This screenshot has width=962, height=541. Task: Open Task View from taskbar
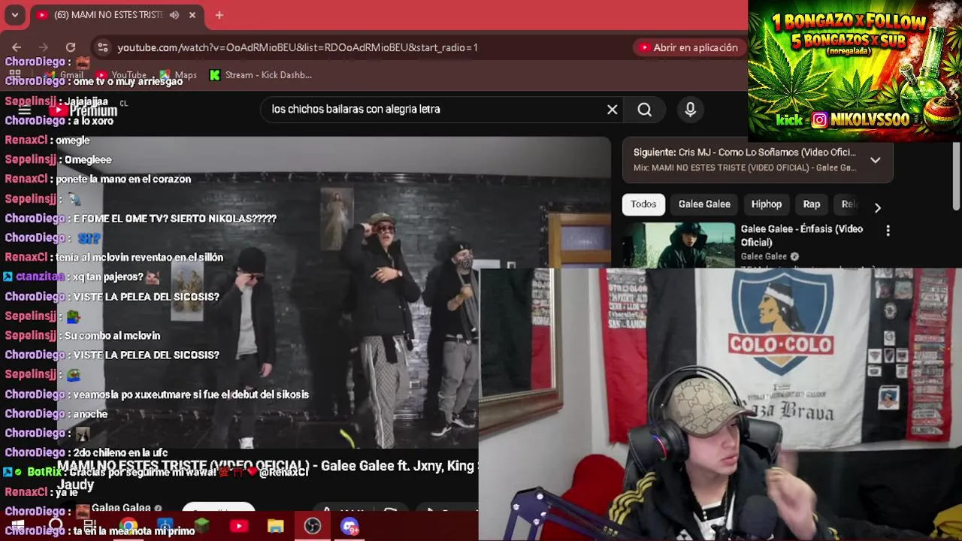tap(89, 527)
